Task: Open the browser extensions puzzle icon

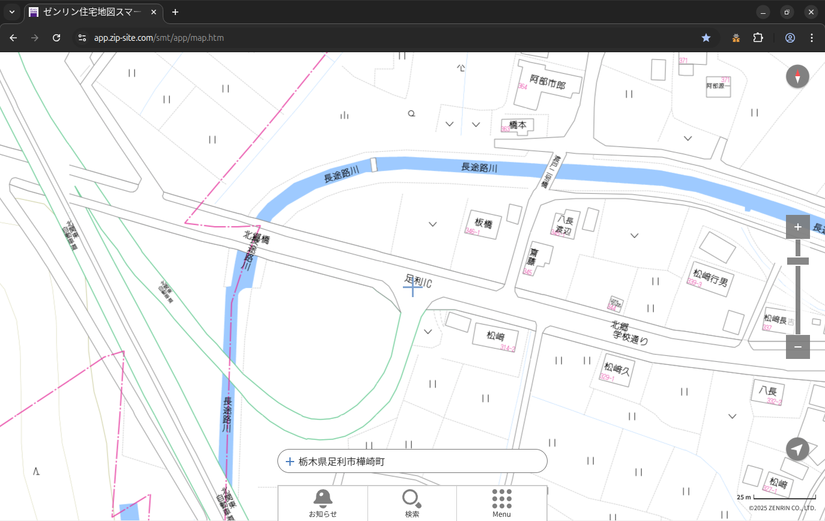Action: [x=758, y=38]
